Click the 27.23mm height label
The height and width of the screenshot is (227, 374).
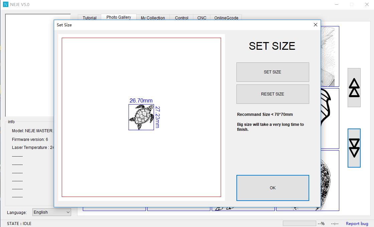coord(157,117)
